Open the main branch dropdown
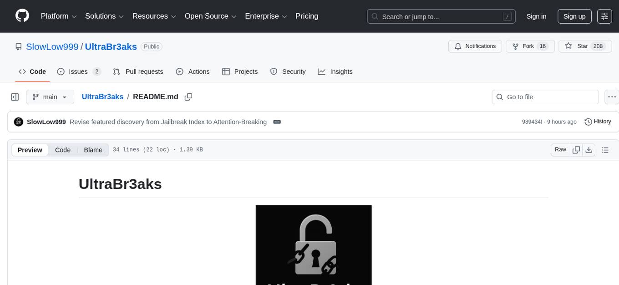The height and width of the screenshot is (285, 619). coord(50,97)
